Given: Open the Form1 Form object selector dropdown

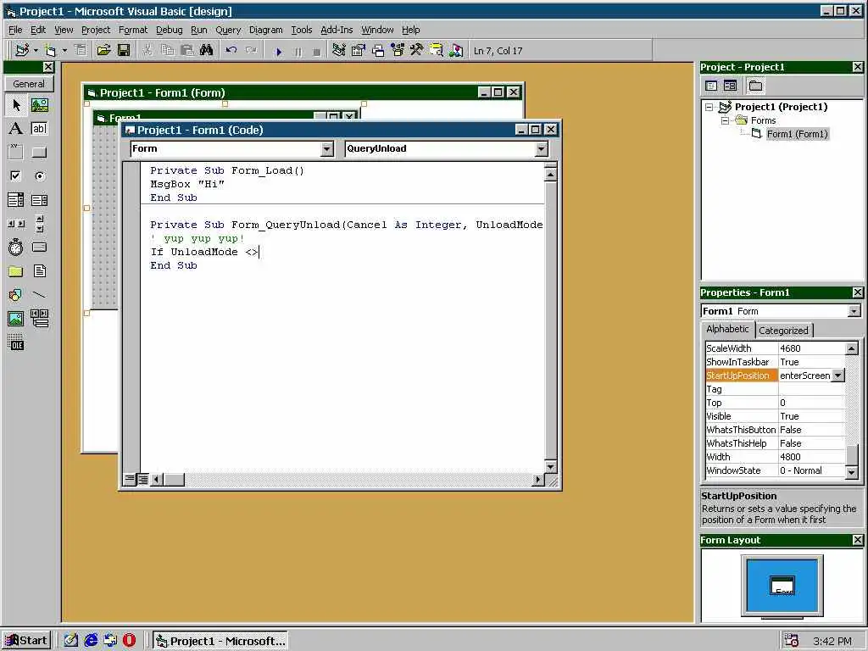Looking at the screenshot, I should coord(854,311).
